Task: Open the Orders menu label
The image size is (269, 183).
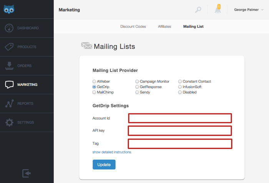Action: (x=24, y=66)
